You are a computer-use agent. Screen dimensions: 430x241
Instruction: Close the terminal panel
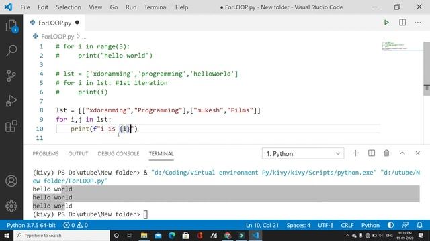tap(418, 153)
